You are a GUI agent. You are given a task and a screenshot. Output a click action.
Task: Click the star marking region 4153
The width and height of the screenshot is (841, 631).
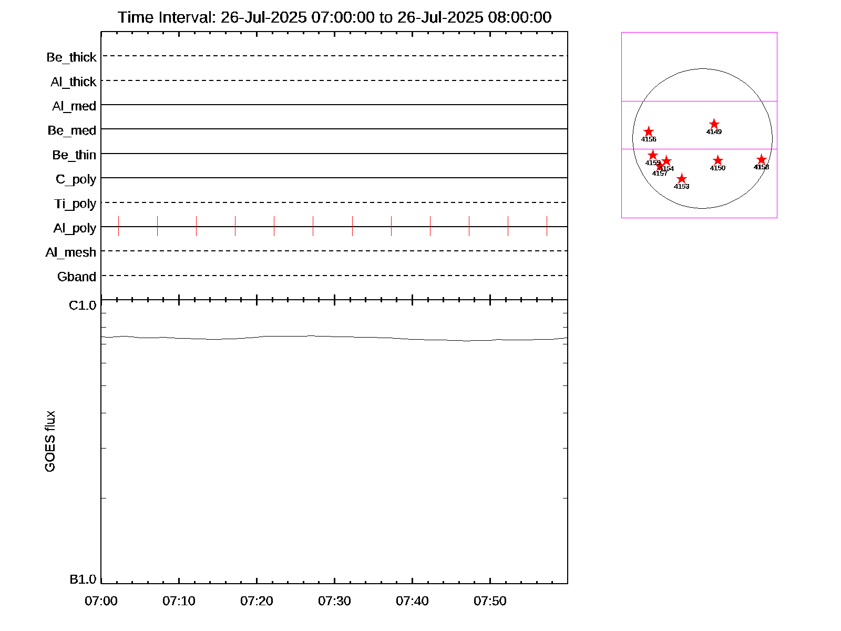pos(681,179)
